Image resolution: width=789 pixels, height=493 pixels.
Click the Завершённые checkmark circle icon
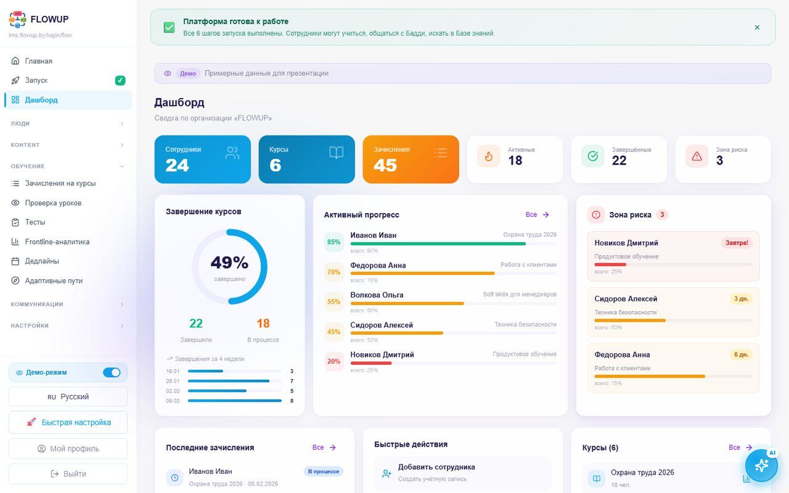pos(593,156)
